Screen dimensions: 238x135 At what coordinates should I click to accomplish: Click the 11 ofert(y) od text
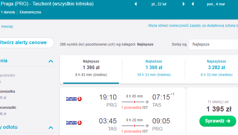[218, 102]
